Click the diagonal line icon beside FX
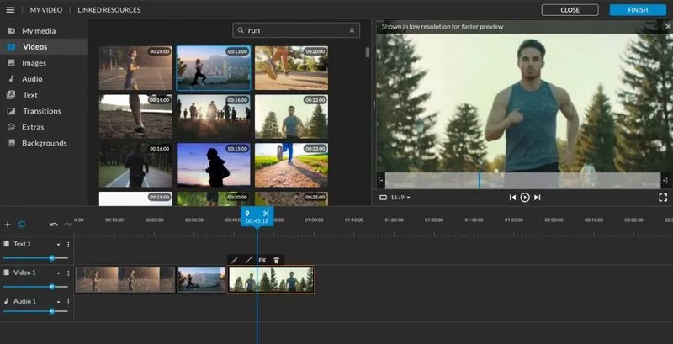The height and width of the screenshot is (344, 673). pyautogui.click(x=248, y=260)
